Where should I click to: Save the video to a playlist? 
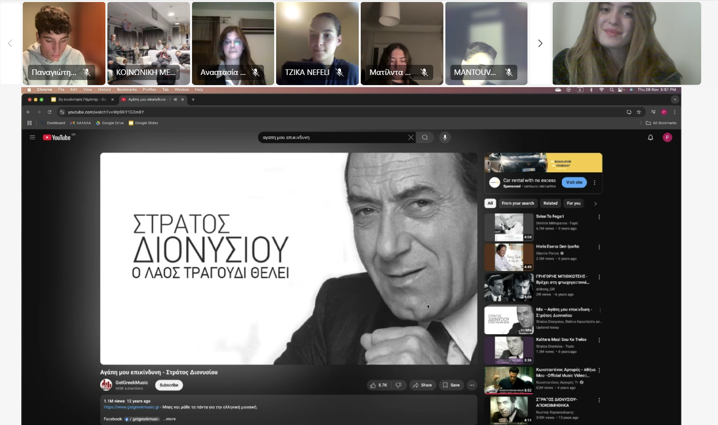click(x=451, y=385)
